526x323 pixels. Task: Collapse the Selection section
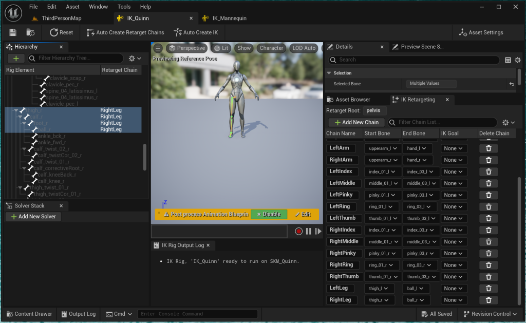329,73
